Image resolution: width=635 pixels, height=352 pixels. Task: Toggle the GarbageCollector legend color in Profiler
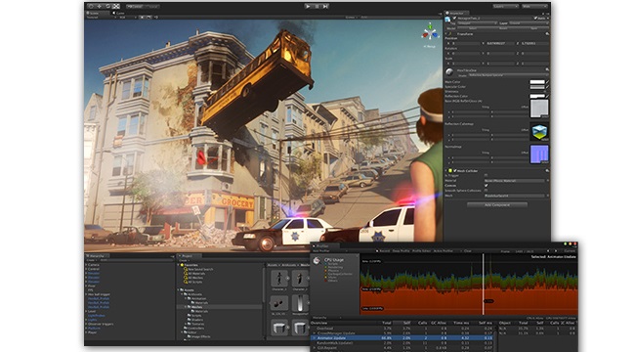325,274
